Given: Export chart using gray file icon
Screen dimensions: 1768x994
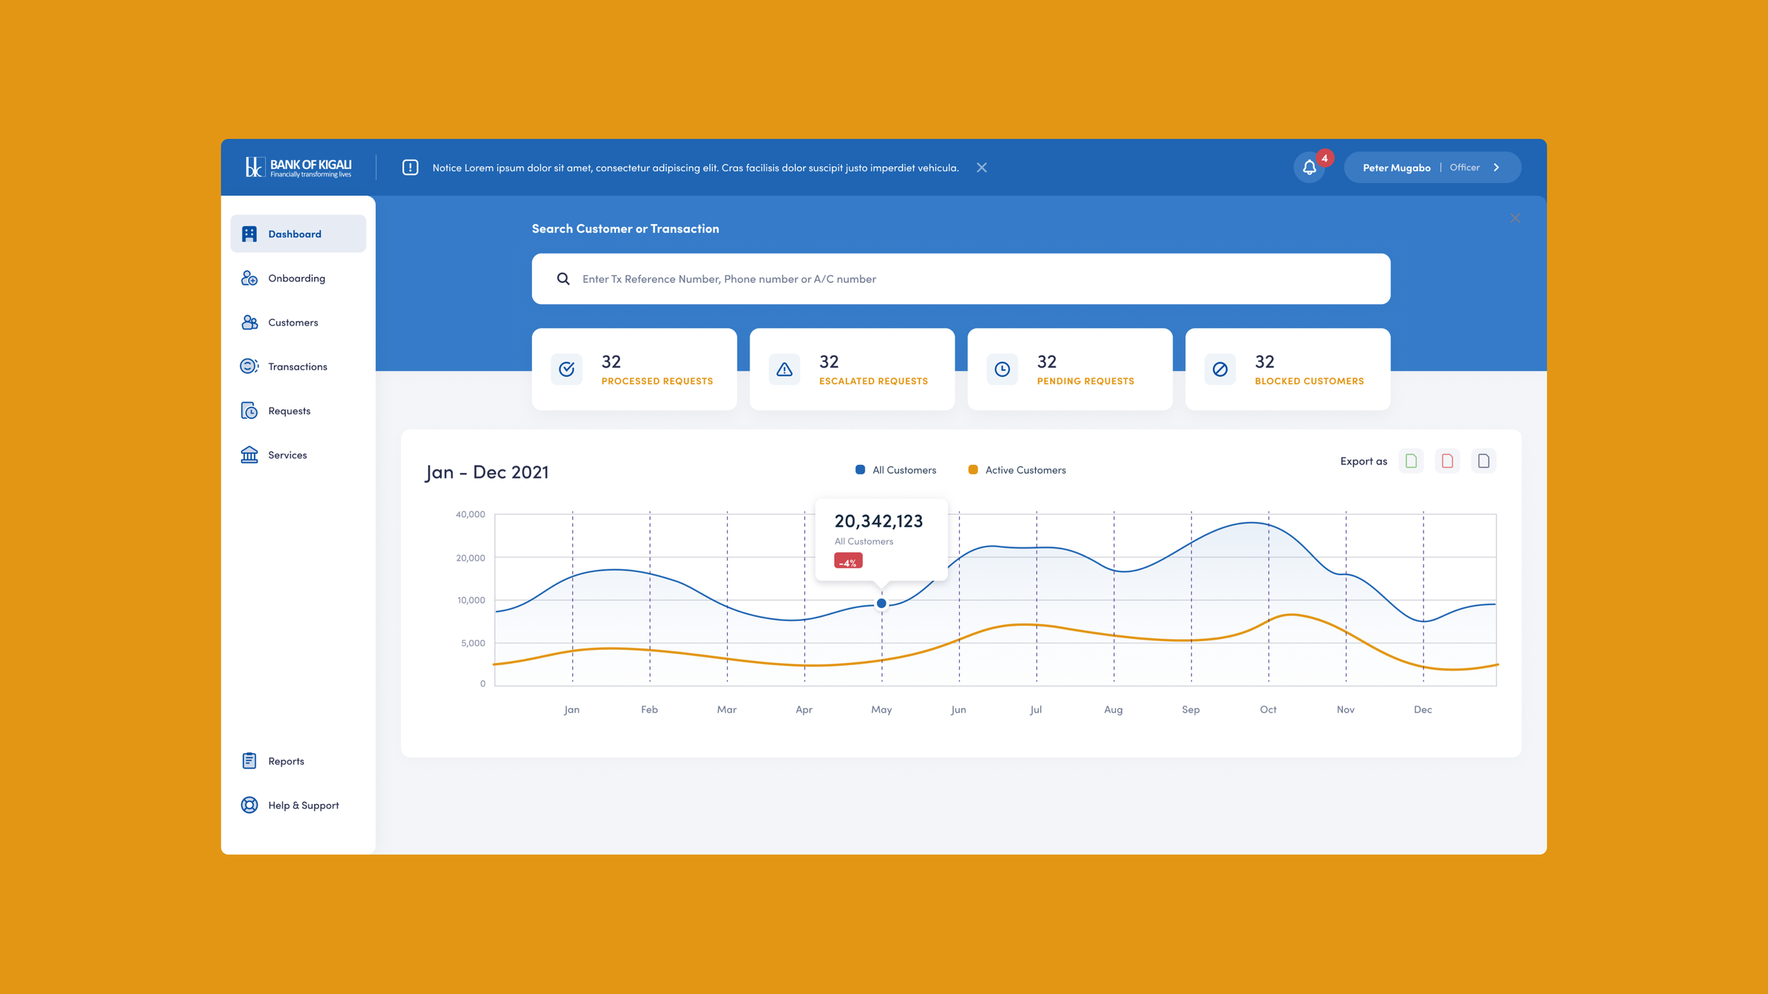Looking at the screenshot, I should pos(1484,461).
